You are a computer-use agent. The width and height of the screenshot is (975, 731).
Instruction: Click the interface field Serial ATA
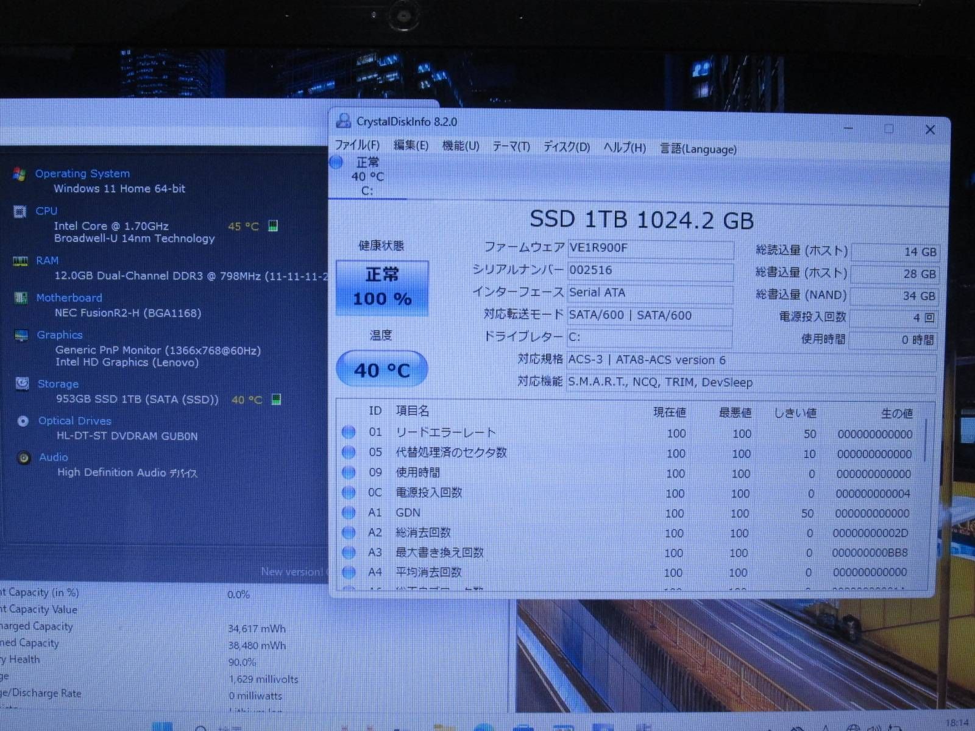coord(650,294)
